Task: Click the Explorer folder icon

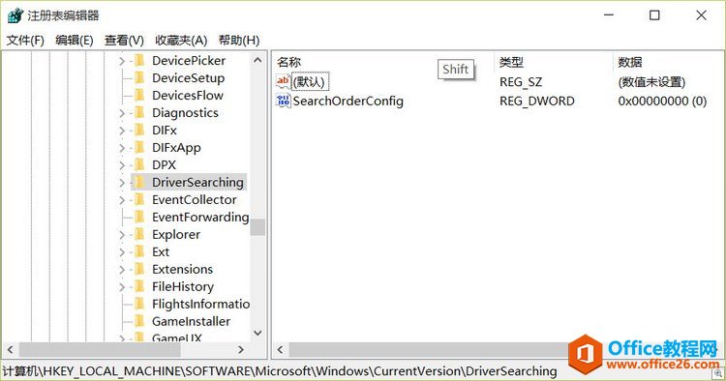Action: coord(139,234)
